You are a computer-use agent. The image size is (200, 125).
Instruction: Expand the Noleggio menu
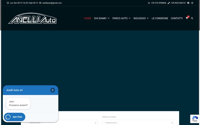pyautogui.click(x=141, y=18)
